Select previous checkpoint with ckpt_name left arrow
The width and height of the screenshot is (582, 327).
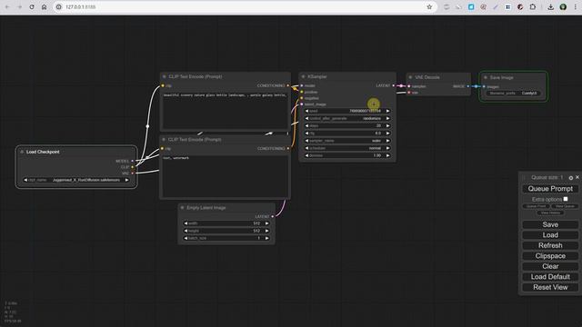pyautogui.click(x=25, y=180)
